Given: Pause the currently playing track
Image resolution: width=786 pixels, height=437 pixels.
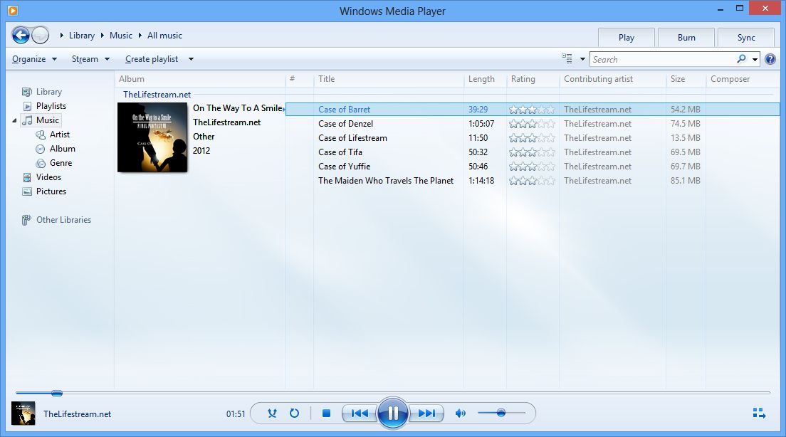Looking at the screenshot, I should 393,413.
